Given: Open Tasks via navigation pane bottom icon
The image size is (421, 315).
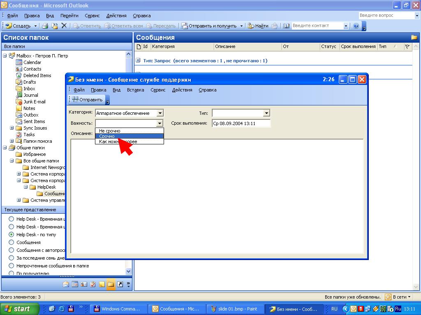Looking at the screenshot, I should pyautogui.click(x=93, y=284).
